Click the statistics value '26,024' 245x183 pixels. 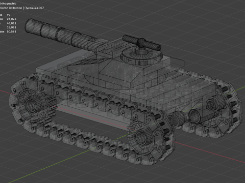pyautogui.click(x=11, y=19)
